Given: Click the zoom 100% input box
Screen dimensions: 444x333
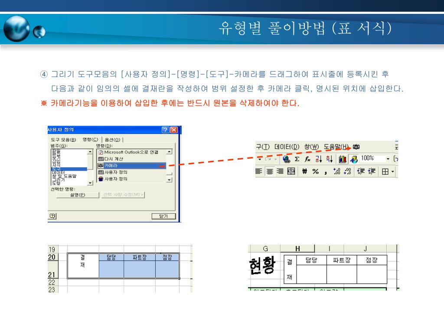Looking at the screenshot, I should pyautogui.click(x=373, y=159).
